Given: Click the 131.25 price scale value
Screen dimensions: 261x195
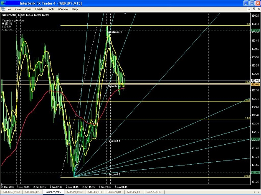Looking at the screenshot, I should coord(256,182).
